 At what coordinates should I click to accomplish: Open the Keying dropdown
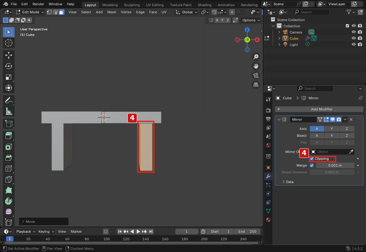click(x=46, y=232)
